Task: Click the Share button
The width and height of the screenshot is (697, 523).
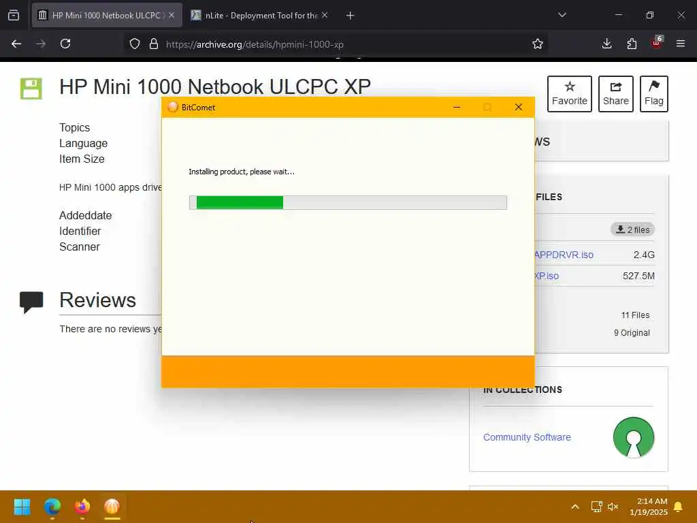Action: pyautogui.click(x=615, y=94)
